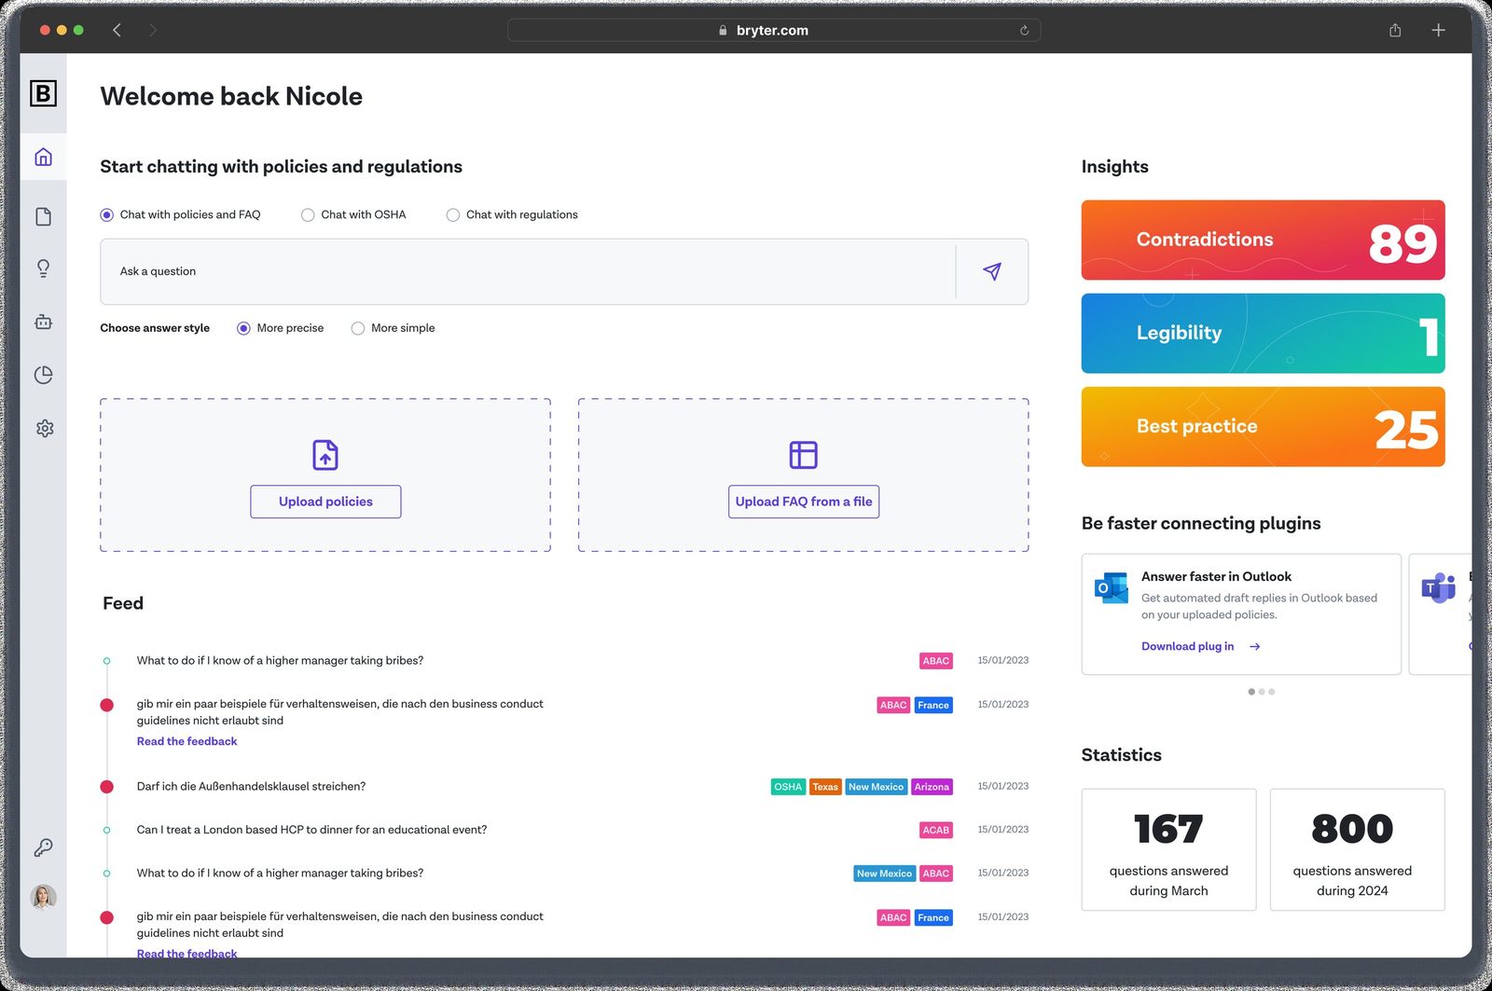
Task: Open the pie chart analytics icon
Action: point(43,375)
